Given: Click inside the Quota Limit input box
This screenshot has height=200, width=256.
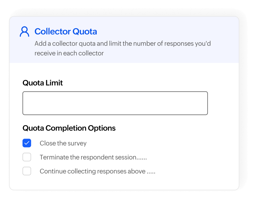Looking at the screenshot, I should click(x=115, y=103).
